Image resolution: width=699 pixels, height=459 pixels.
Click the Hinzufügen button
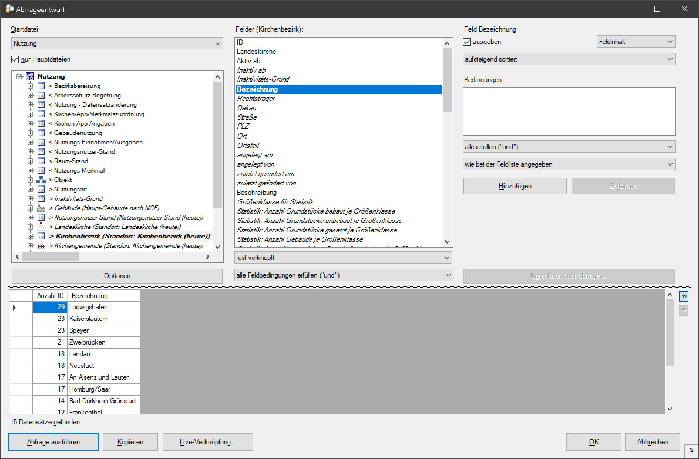(515, 186)
